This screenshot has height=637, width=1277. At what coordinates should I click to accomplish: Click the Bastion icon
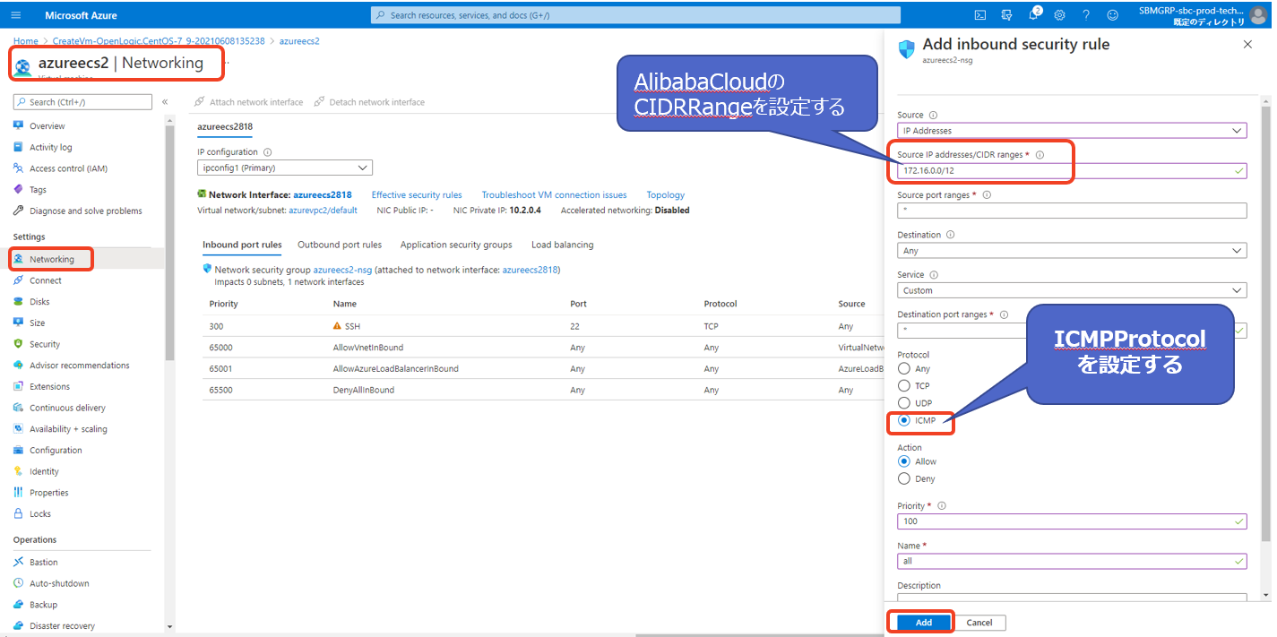pos(19,563)
